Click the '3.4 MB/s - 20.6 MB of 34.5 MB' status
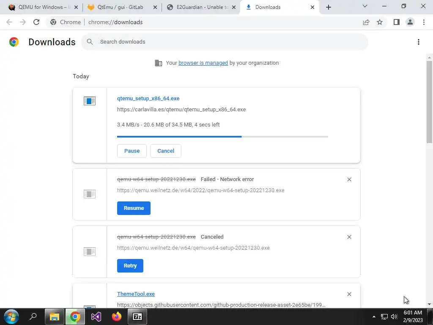The image size is (433, 325). point(168,125)
